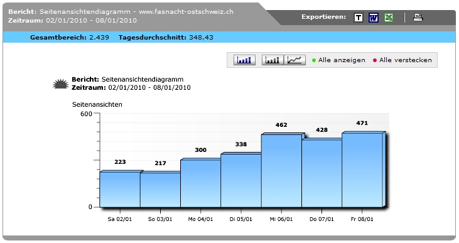Screen dimensions: 459x243
Task: Click the Gesamtbereich 2.439 summary text
Action: coord(69,38)
